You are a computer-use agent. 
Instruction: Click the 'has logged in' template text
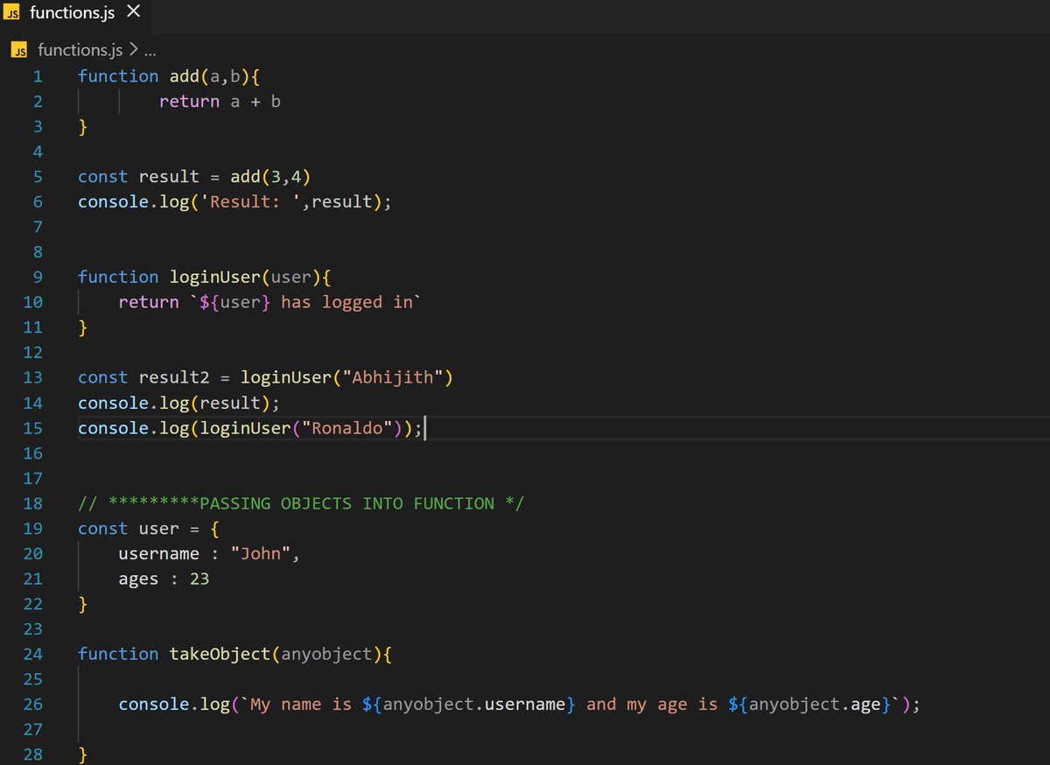pyautogui.click(x=346, y=302)
